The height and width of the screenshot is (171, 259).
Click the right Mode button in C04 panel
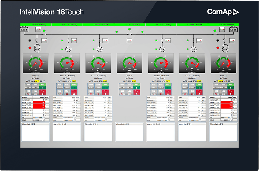click(x=35, y=86)
